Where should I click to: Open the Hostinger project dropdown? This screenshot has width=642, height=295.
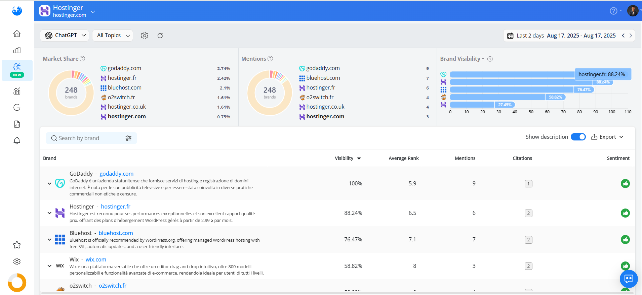pyautogui.click(x=93, y=11)
